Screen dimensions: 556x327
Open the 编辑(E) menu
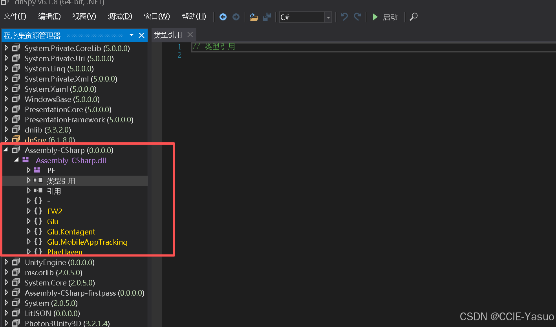(x=49, y=16)
